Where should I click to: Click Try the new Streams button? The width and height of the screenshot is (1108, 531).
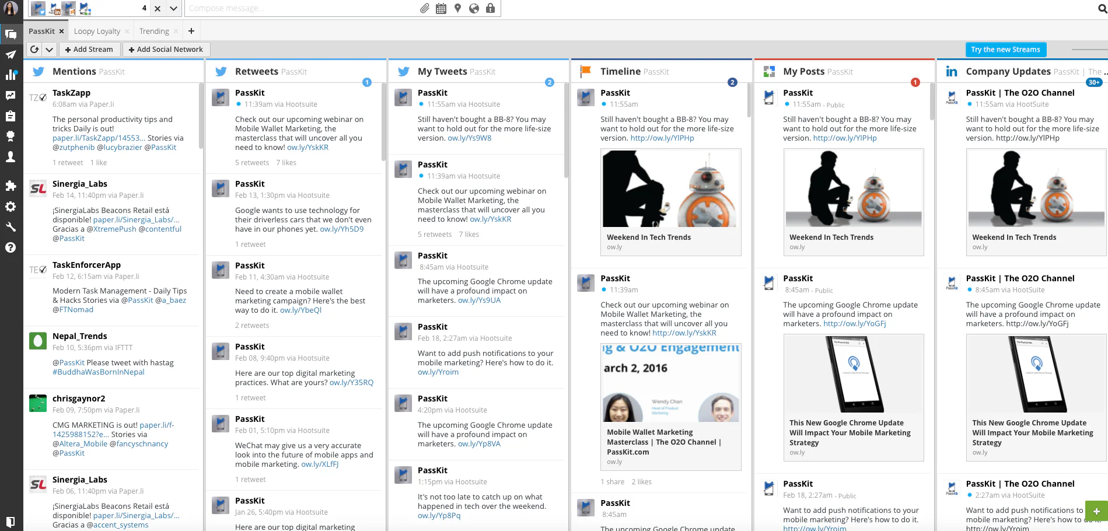[x=1006, y=50]
